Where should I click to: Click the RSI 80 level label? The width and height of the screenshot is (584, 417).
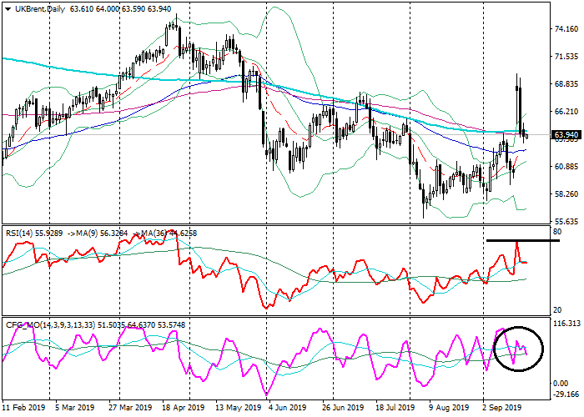pos(556,230)
